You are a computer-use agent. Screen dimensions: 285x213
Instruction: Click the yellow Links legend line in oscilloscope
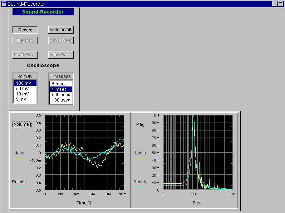(19, 158)
